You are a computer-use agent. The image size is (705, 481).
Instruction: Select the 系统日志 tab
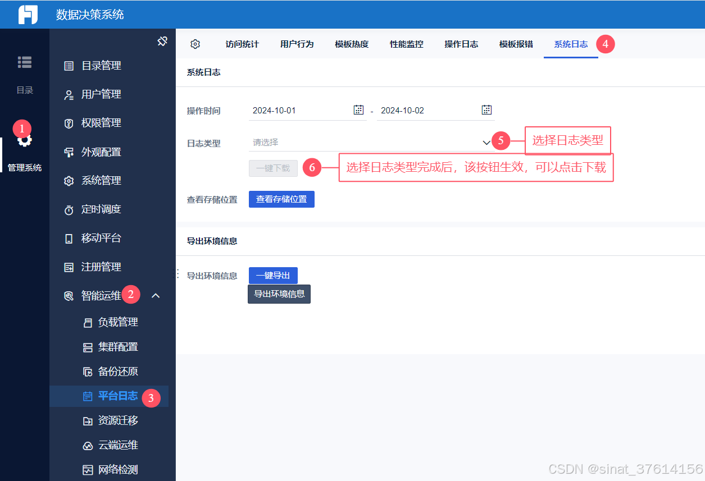coord(571,44)
